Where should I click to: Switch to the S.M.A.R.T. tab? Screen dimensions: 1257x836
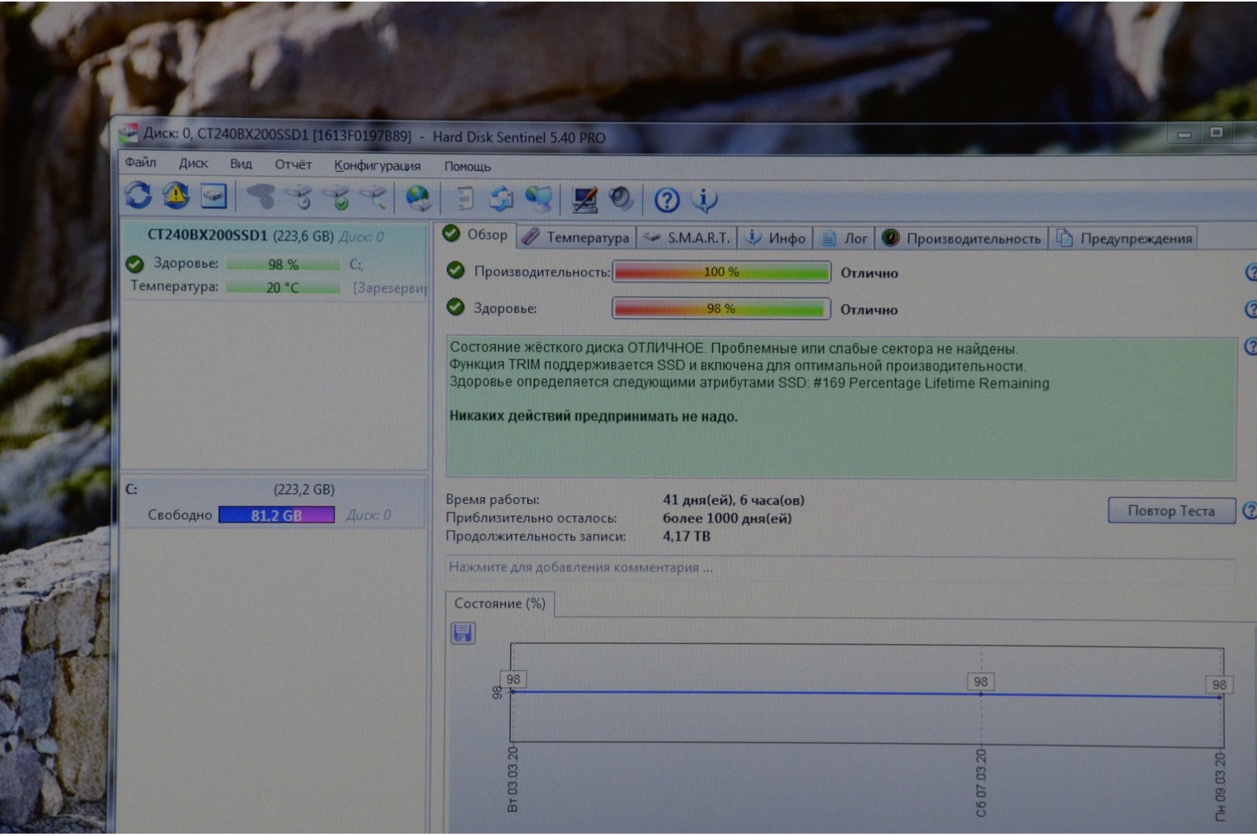coord(687,238)
